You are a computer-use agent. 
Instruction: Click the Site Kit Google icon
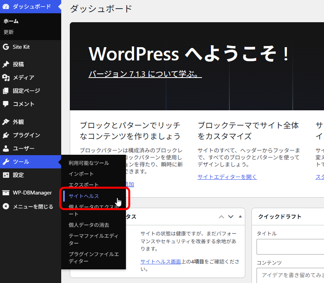(6, 47)
